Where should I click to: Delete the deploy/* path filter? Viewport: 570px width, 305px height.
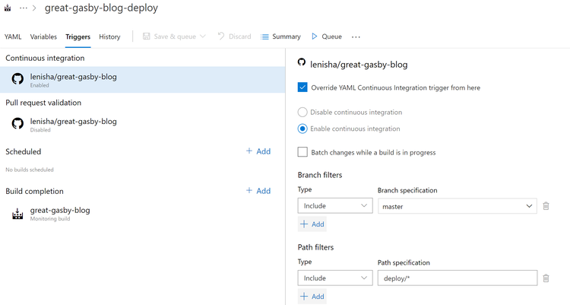tap(546, 278)
